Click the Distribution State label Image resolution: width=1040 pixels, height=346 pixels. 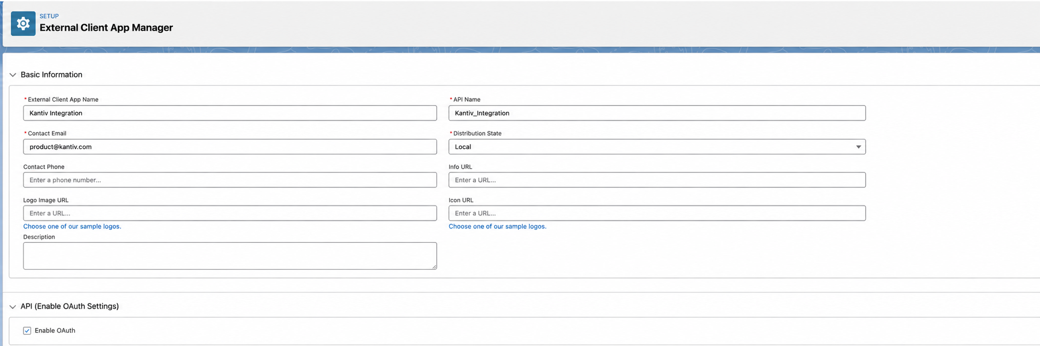tap(477, 133)
